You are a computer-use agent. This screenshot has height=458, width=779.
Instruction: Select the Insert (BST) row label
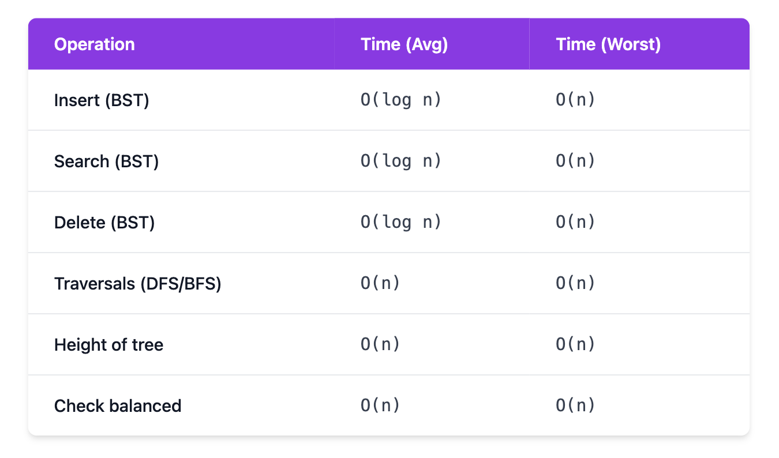tap(102, 100)
